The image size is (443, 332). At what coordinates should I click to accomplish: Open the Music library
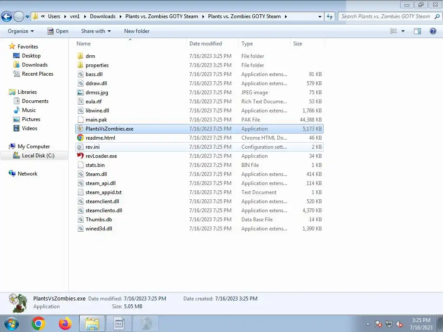tap(29, 110)
